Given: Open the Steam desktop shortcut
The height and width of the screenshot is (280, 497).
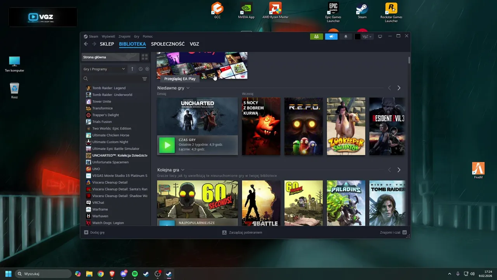Looking at the screenshot, I should 362,10.
